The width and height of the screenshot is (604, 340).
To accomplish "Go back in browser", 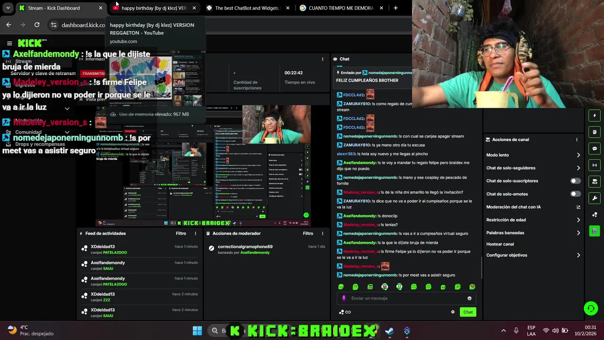I will pyautogui.click(x=8, y=25).
